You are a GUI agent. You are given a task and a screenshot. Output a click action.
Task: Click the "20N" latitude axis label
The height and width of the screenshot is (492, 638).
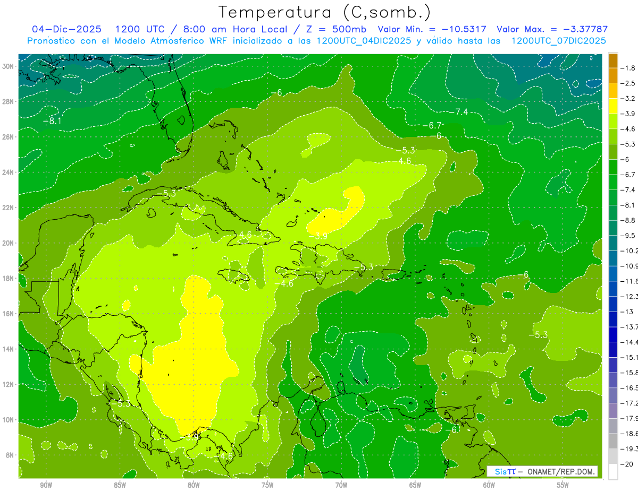coord(8,243)
